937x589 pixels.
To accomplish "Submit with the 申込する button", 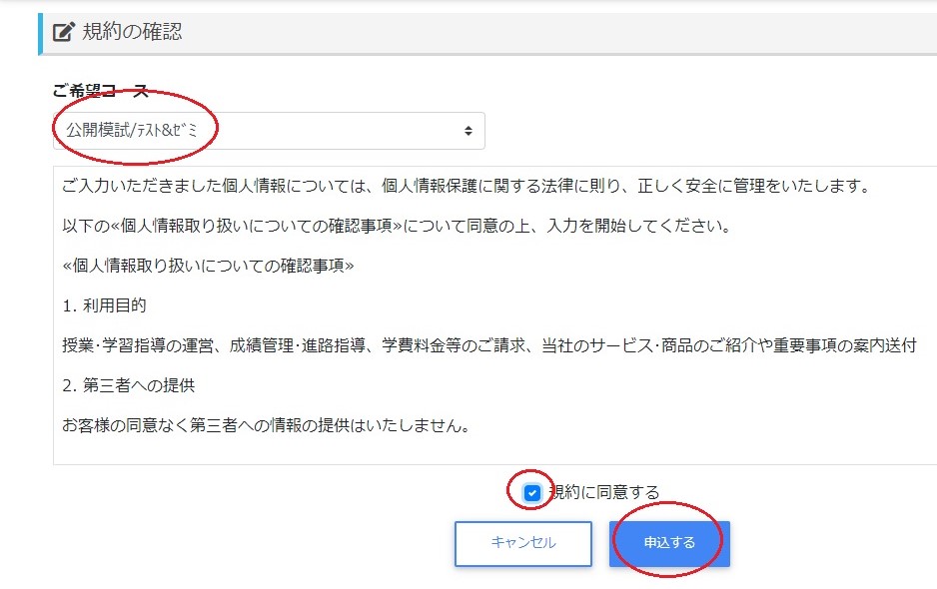I will pos(669,543).
